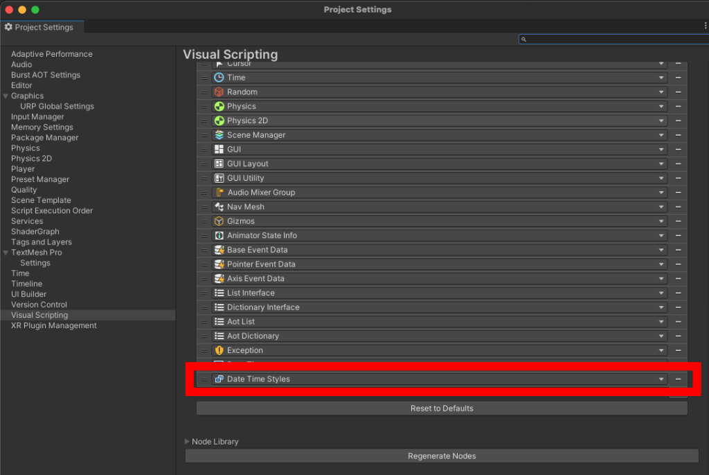This screenshot has width=709, height=475.
Task: Open the GUI Layout type dropdown
Action: (661, 164)
